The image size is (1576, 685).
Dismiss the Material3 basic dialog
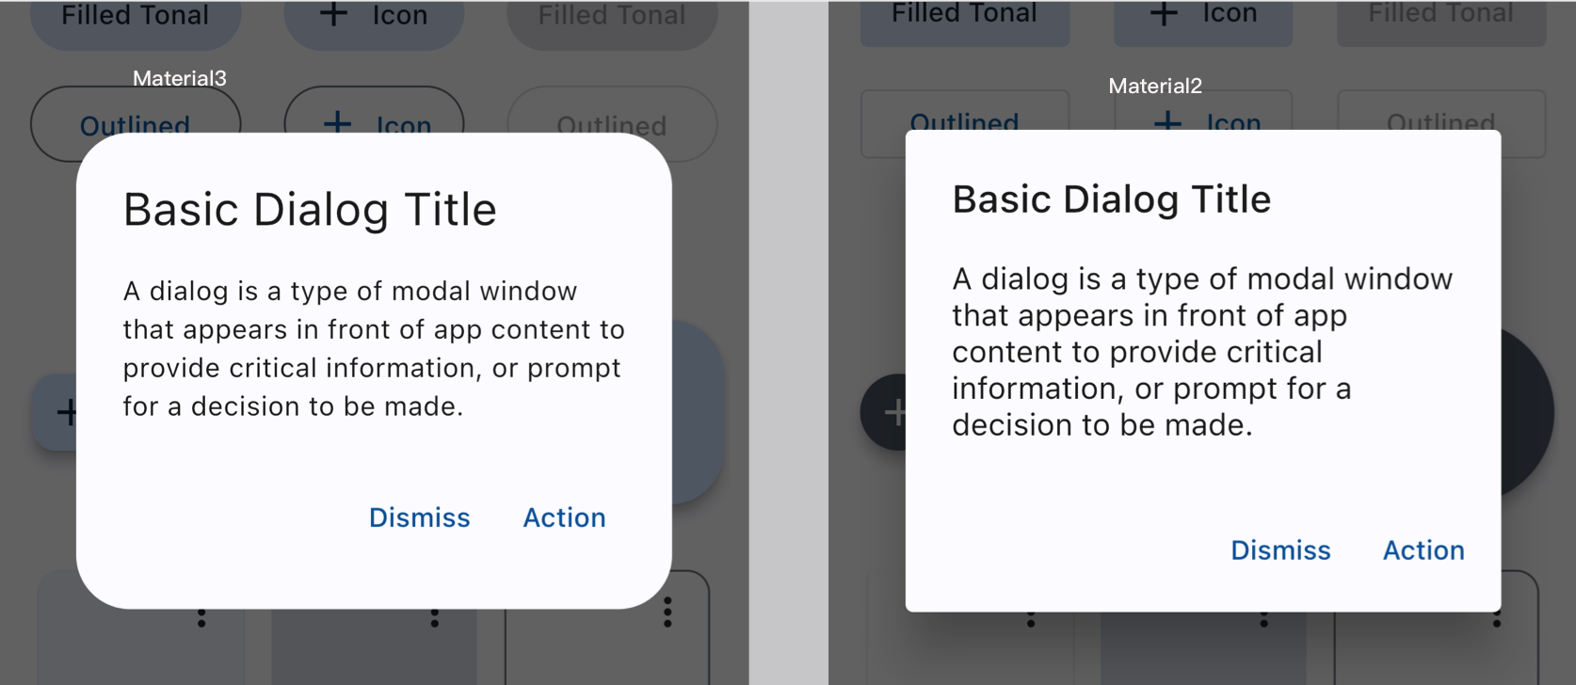419,518
